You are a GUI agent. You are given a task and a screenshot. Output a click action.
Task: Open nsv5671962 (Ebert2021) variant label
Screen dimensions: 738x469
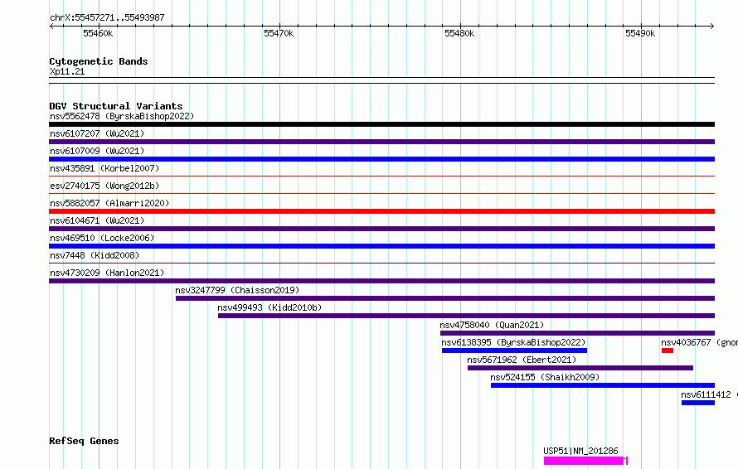click(x=522, y=360)
